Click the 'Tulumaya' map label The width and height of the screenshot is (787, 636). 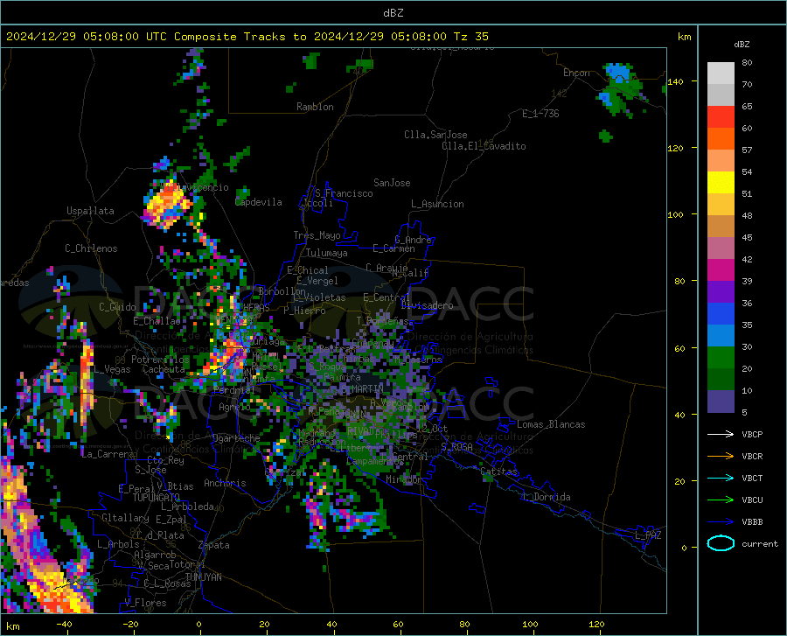coord(327,253)
